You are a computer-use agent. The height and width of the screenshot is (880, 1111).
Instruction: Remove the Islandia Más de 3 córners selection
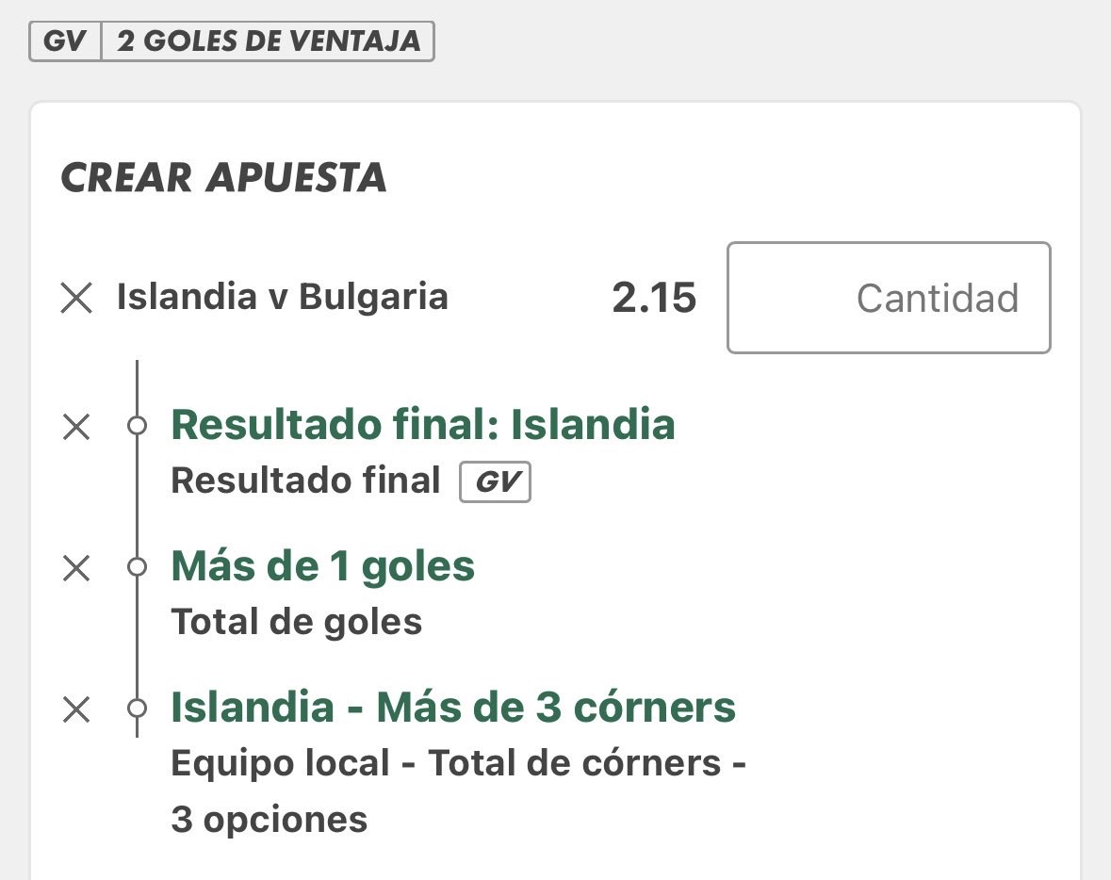(76, 709)
